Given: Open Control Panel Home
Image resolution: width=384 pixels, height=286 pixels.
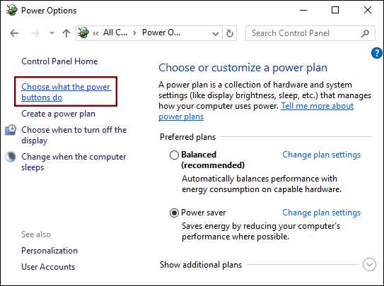Looking at the screenshot, I should [x=59, y=61].
